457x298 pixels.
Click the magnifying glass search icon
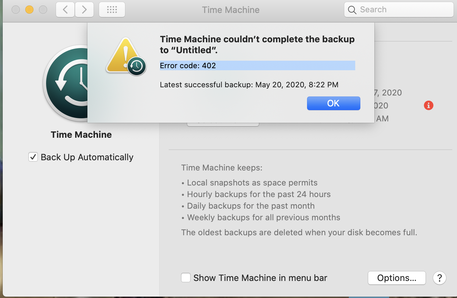tap(352, 10)
